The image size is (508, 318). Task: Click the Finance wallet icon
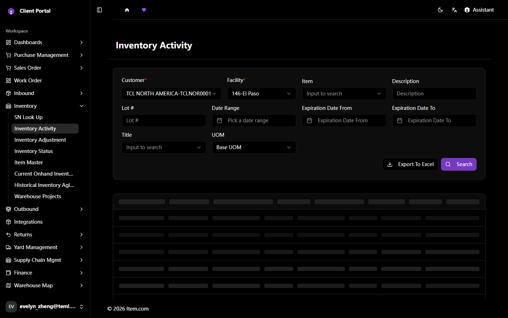[8, 273]
